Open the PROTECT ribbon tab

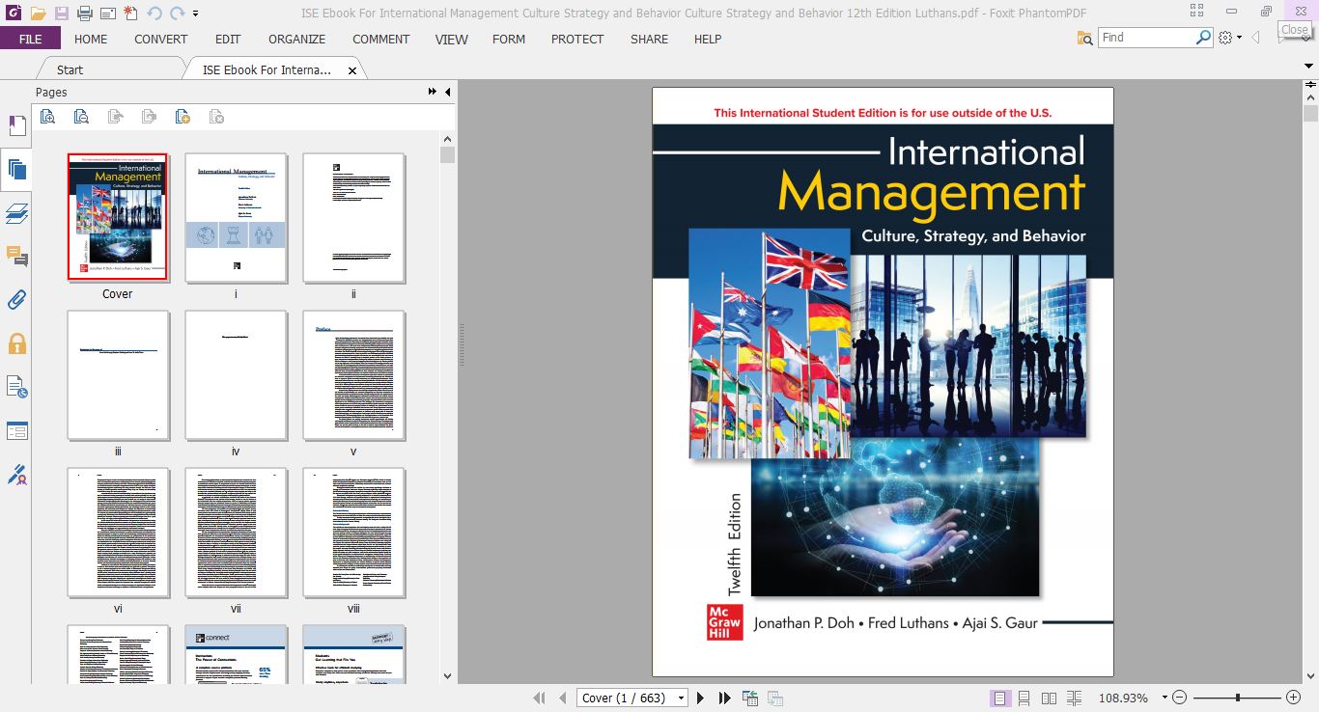pyautogui.click(x=577, y=39)
